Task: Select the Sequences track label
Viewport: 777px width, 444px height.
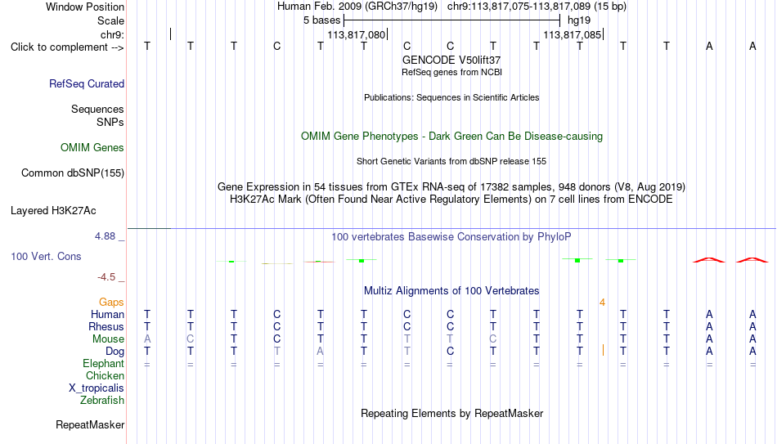Action: tap(97, 109)
